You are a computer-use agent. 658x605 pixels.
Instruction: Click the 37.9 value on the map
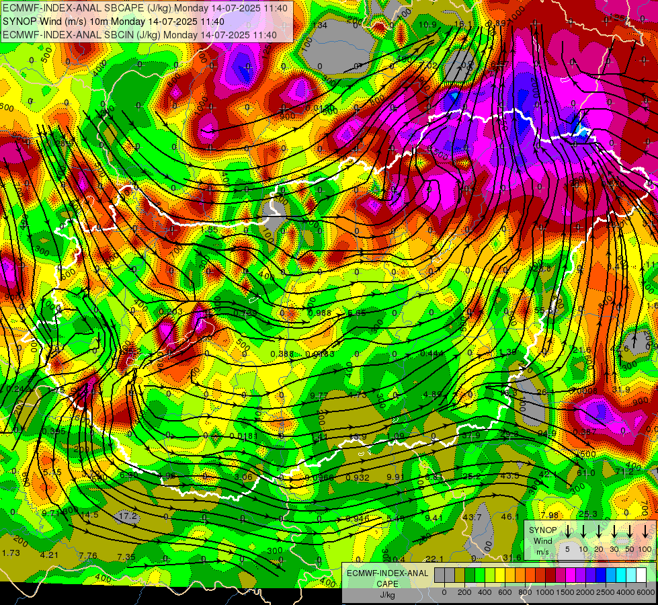(x=471, y=436)
